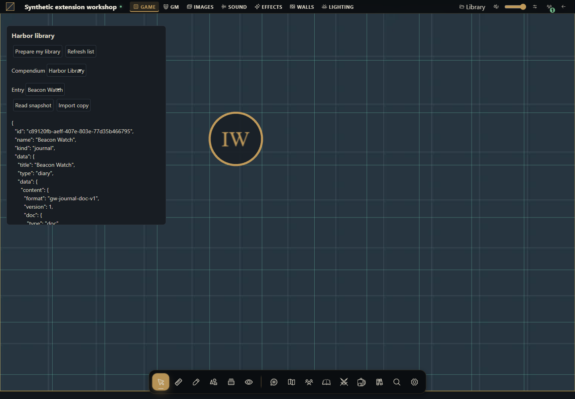575x399 pixels.
Task: Select the pointer tool in bottom toolbar
Action: coord(161,382)
